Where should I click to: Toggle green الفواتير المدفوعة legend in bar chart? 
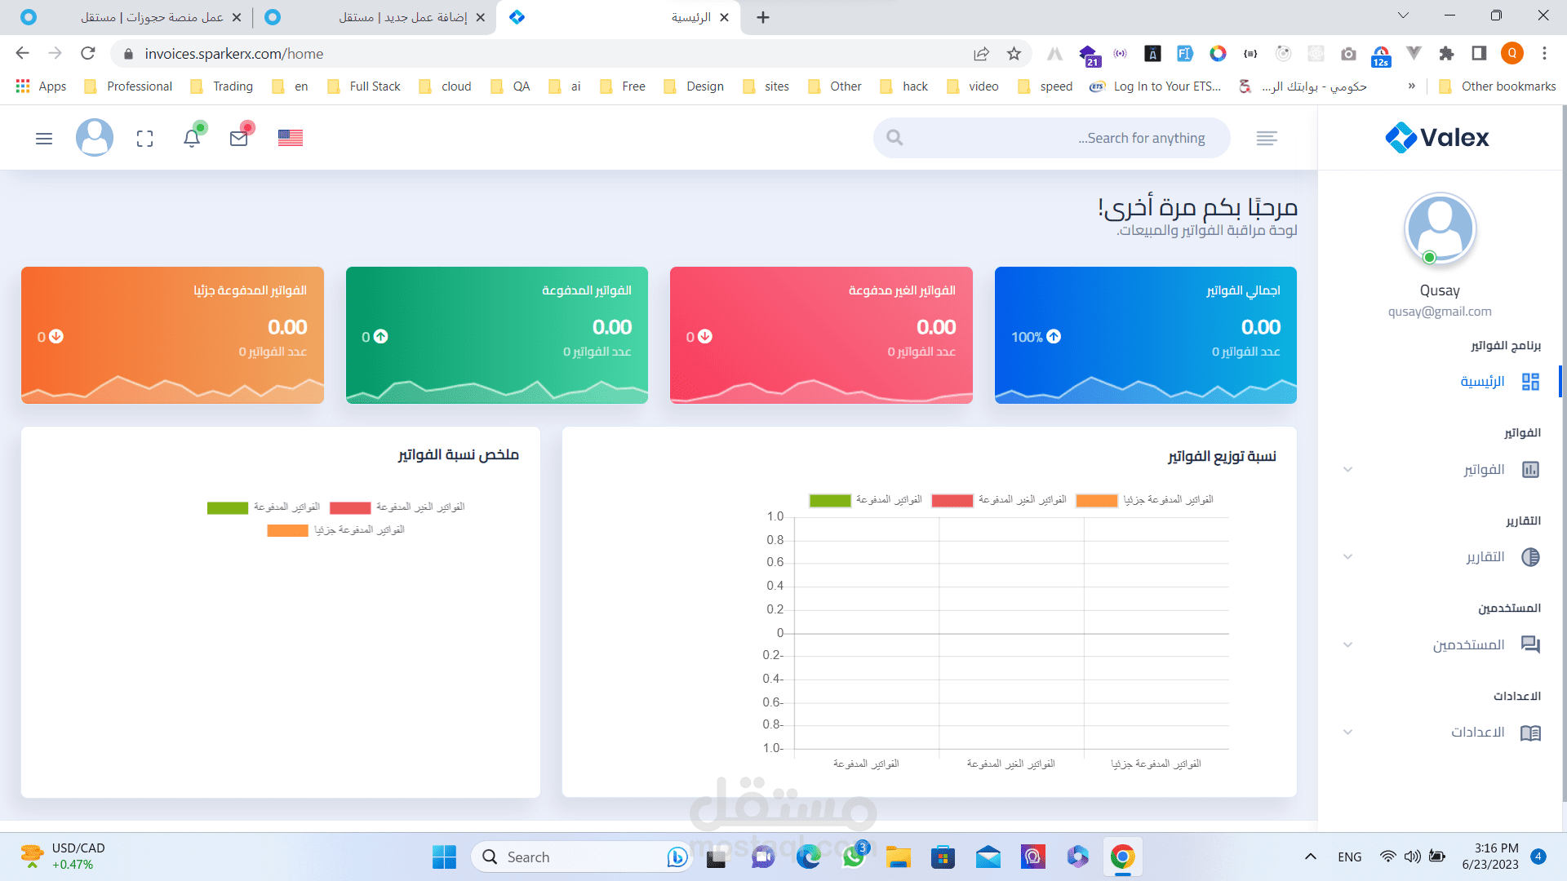pyautogui.click(x=865, y=500)
